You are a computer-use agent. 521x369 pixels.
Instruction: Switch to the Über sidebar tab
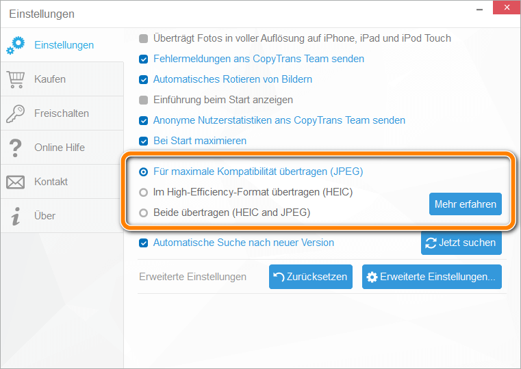tap(62, 216)
